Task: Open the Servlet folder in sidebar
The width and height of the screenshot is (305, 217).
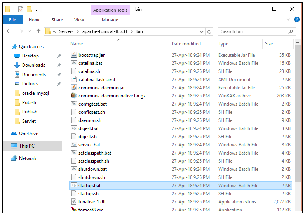Action: 29,121
